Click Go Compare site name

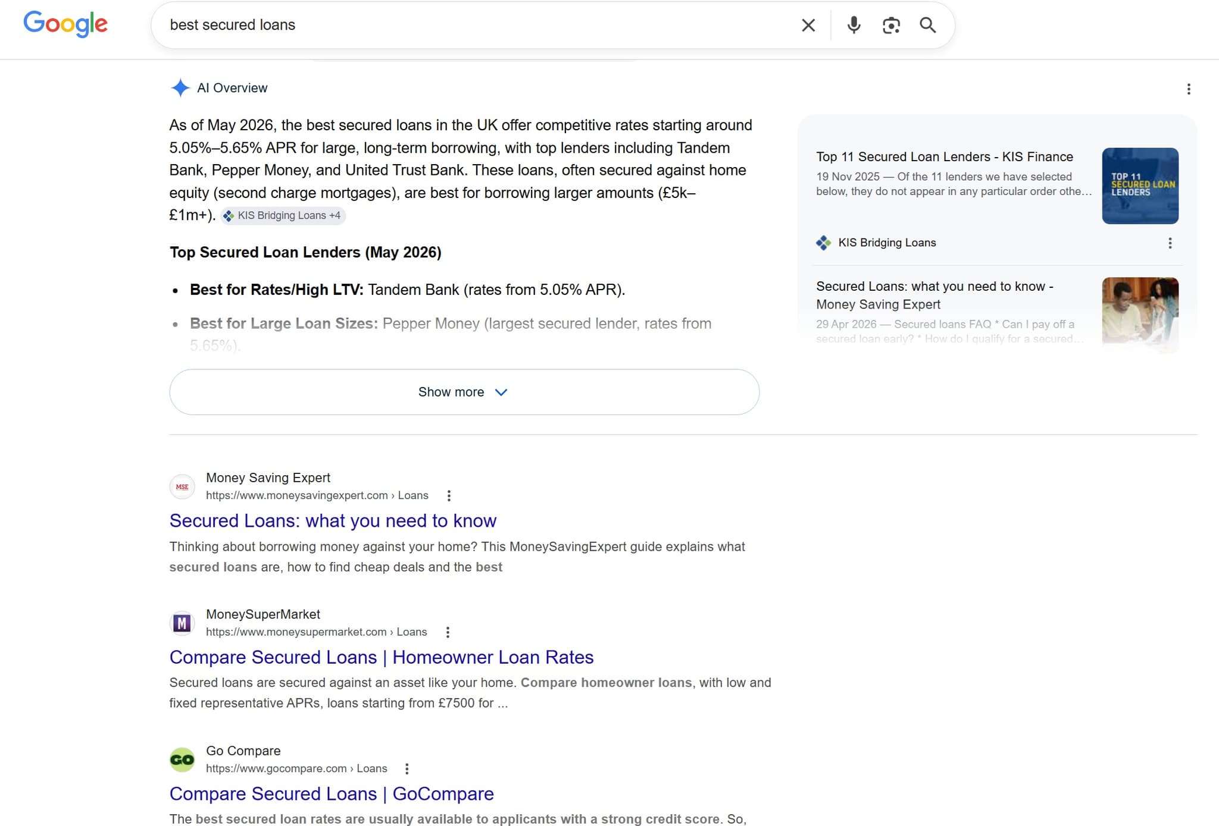[x=243, y=750]
